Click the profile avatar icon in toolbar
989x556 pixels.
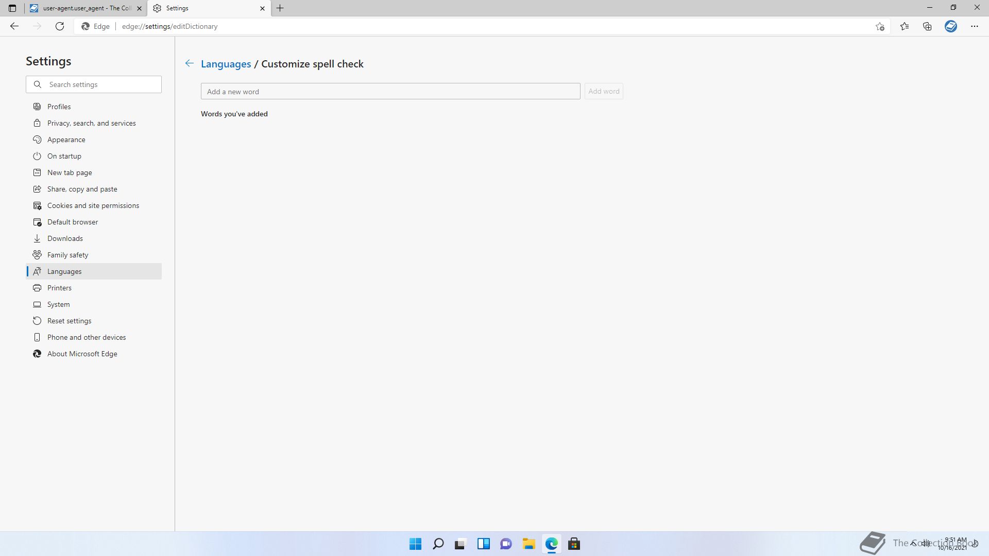tap(950, 26)
